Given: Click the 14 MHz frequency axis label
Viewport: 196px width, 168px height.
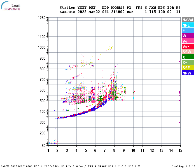Looking at the screenshot, I should coord(171,150).
